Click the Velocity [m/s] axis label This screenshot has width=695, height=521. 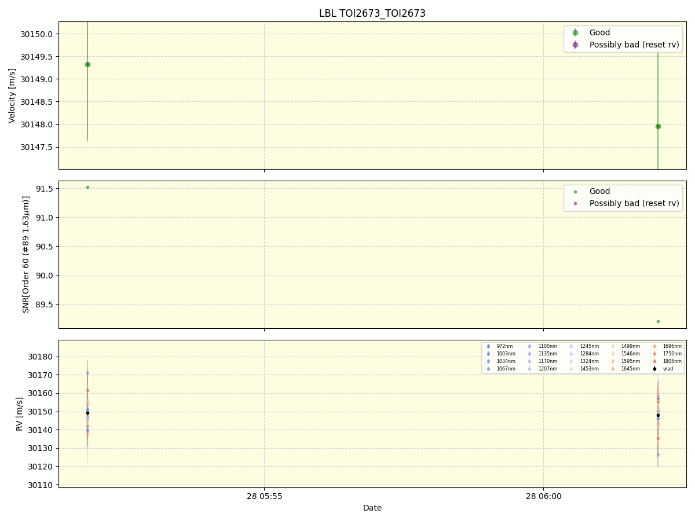[12, 96]
